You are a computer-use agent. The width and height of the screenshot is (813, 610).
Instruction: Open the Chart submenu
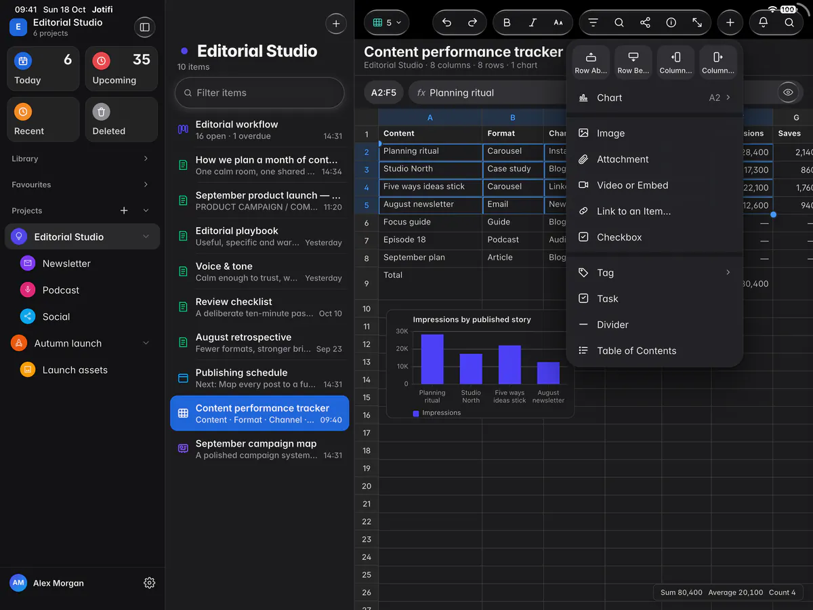654,98
